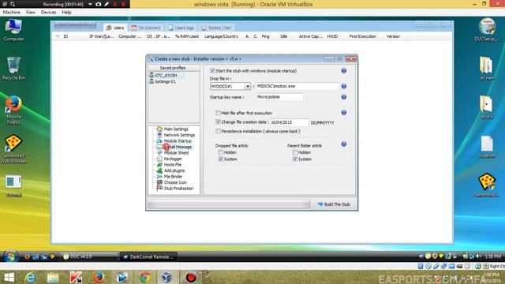Check Hidden under Parent folder attrib
This screenshot has width=505, height=284.
click(294, 152)
